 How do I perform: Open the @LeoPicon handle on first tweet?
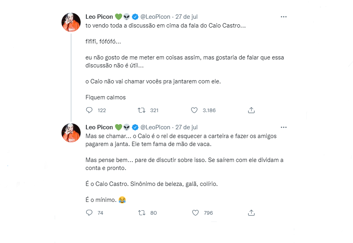[155, 17]
